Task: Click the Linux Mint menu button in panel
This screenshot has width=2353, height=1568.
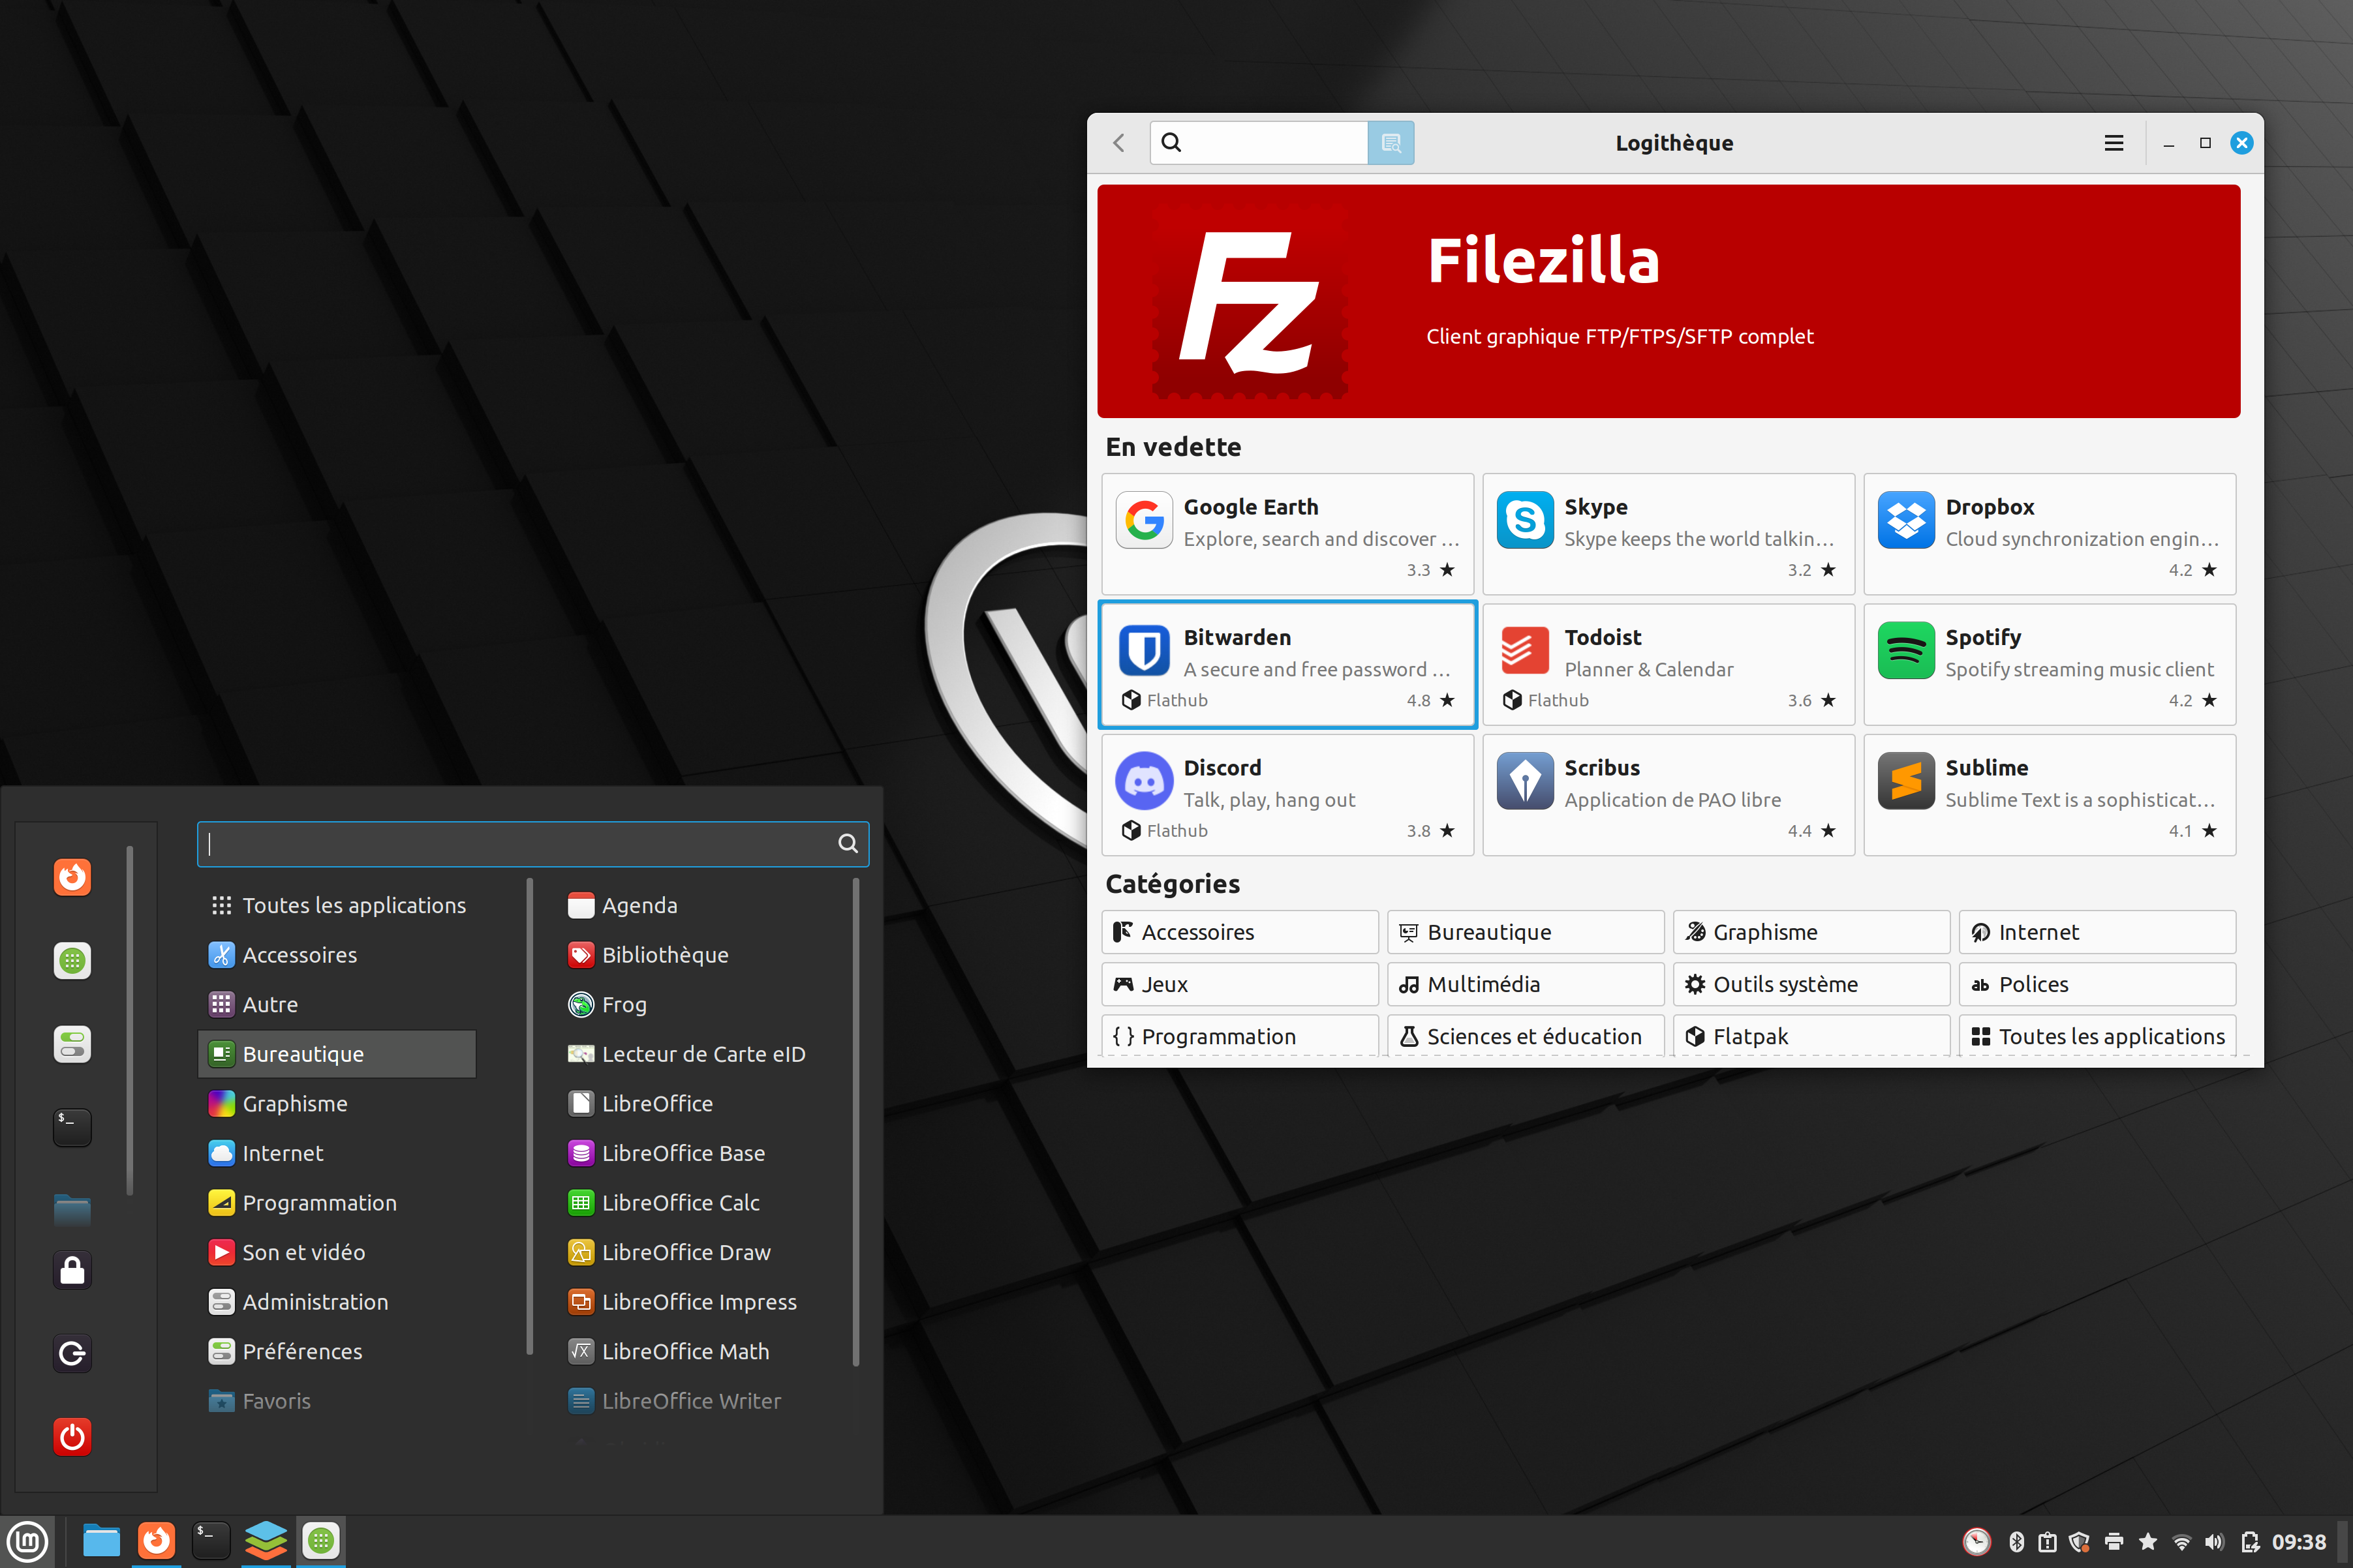Action: coord(27,1541)
